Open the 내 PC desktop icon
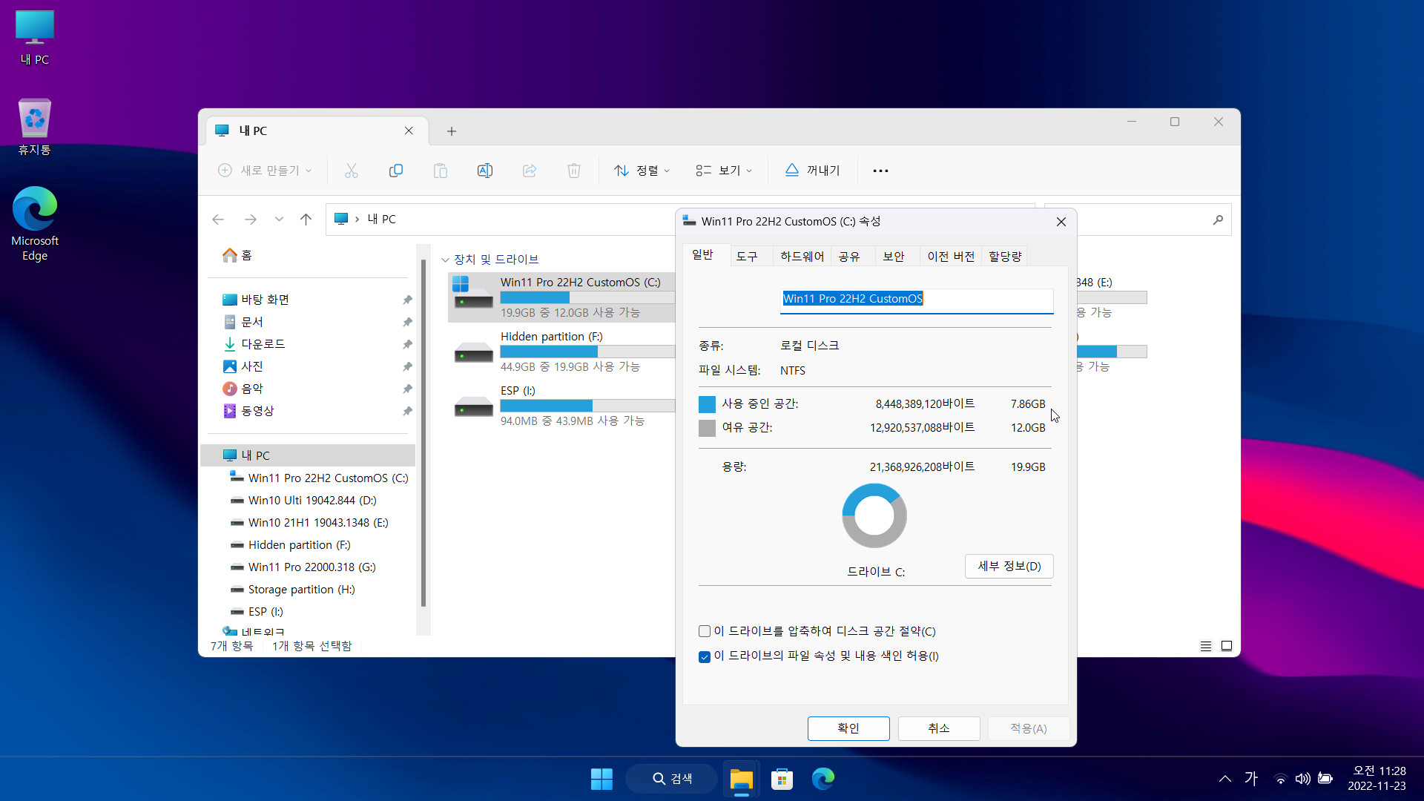 (35, 38)
